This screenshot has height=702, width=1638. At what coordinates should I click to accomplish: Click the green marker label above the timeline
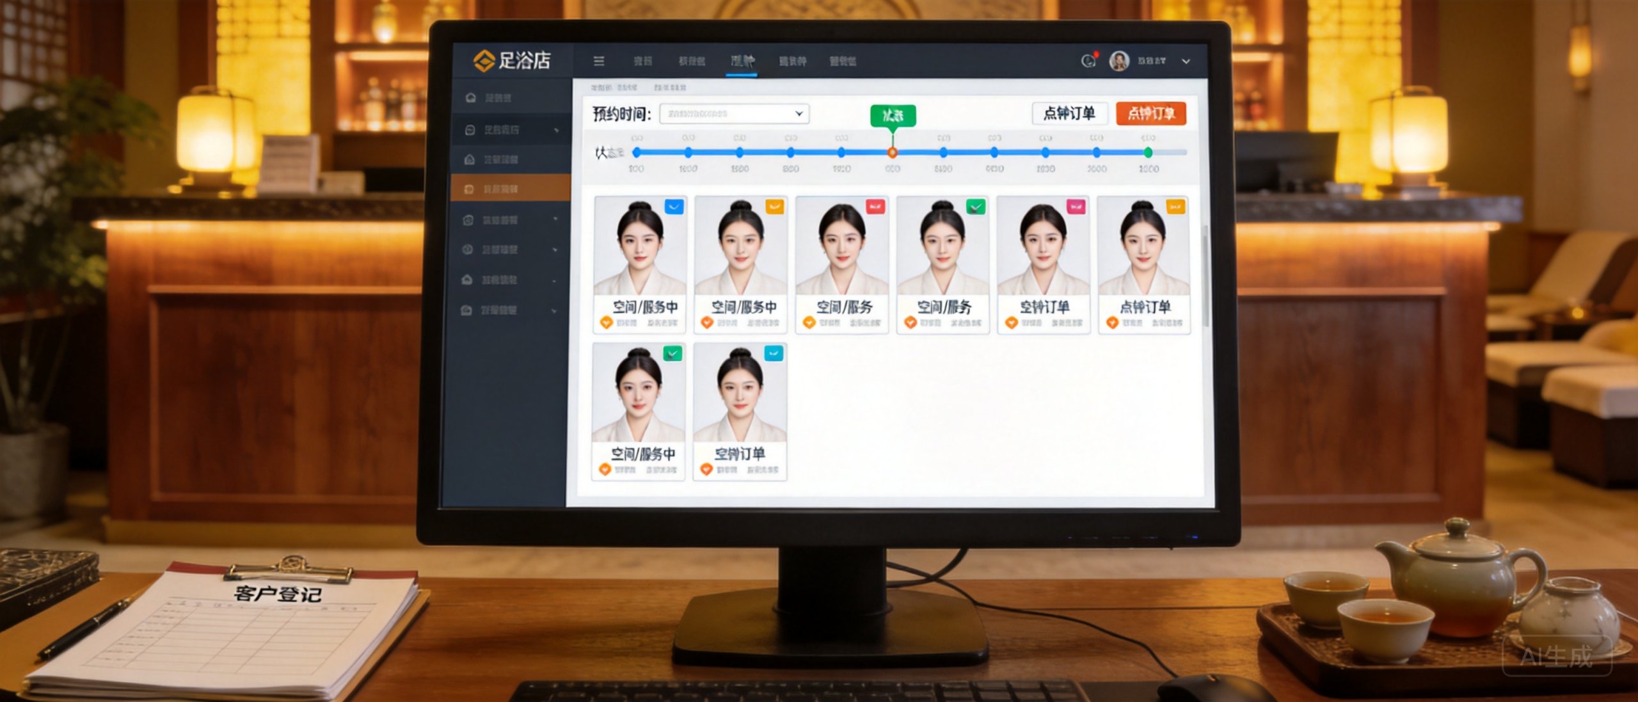893,115
